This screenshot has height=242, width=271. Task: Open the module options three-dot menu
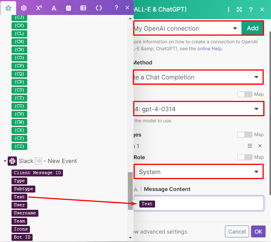(x=228, y=10)
